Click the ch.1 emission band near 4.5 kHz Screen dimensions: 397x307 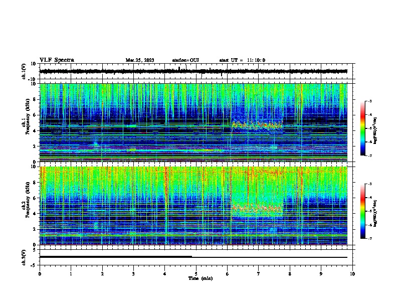[x=257, y=125]
